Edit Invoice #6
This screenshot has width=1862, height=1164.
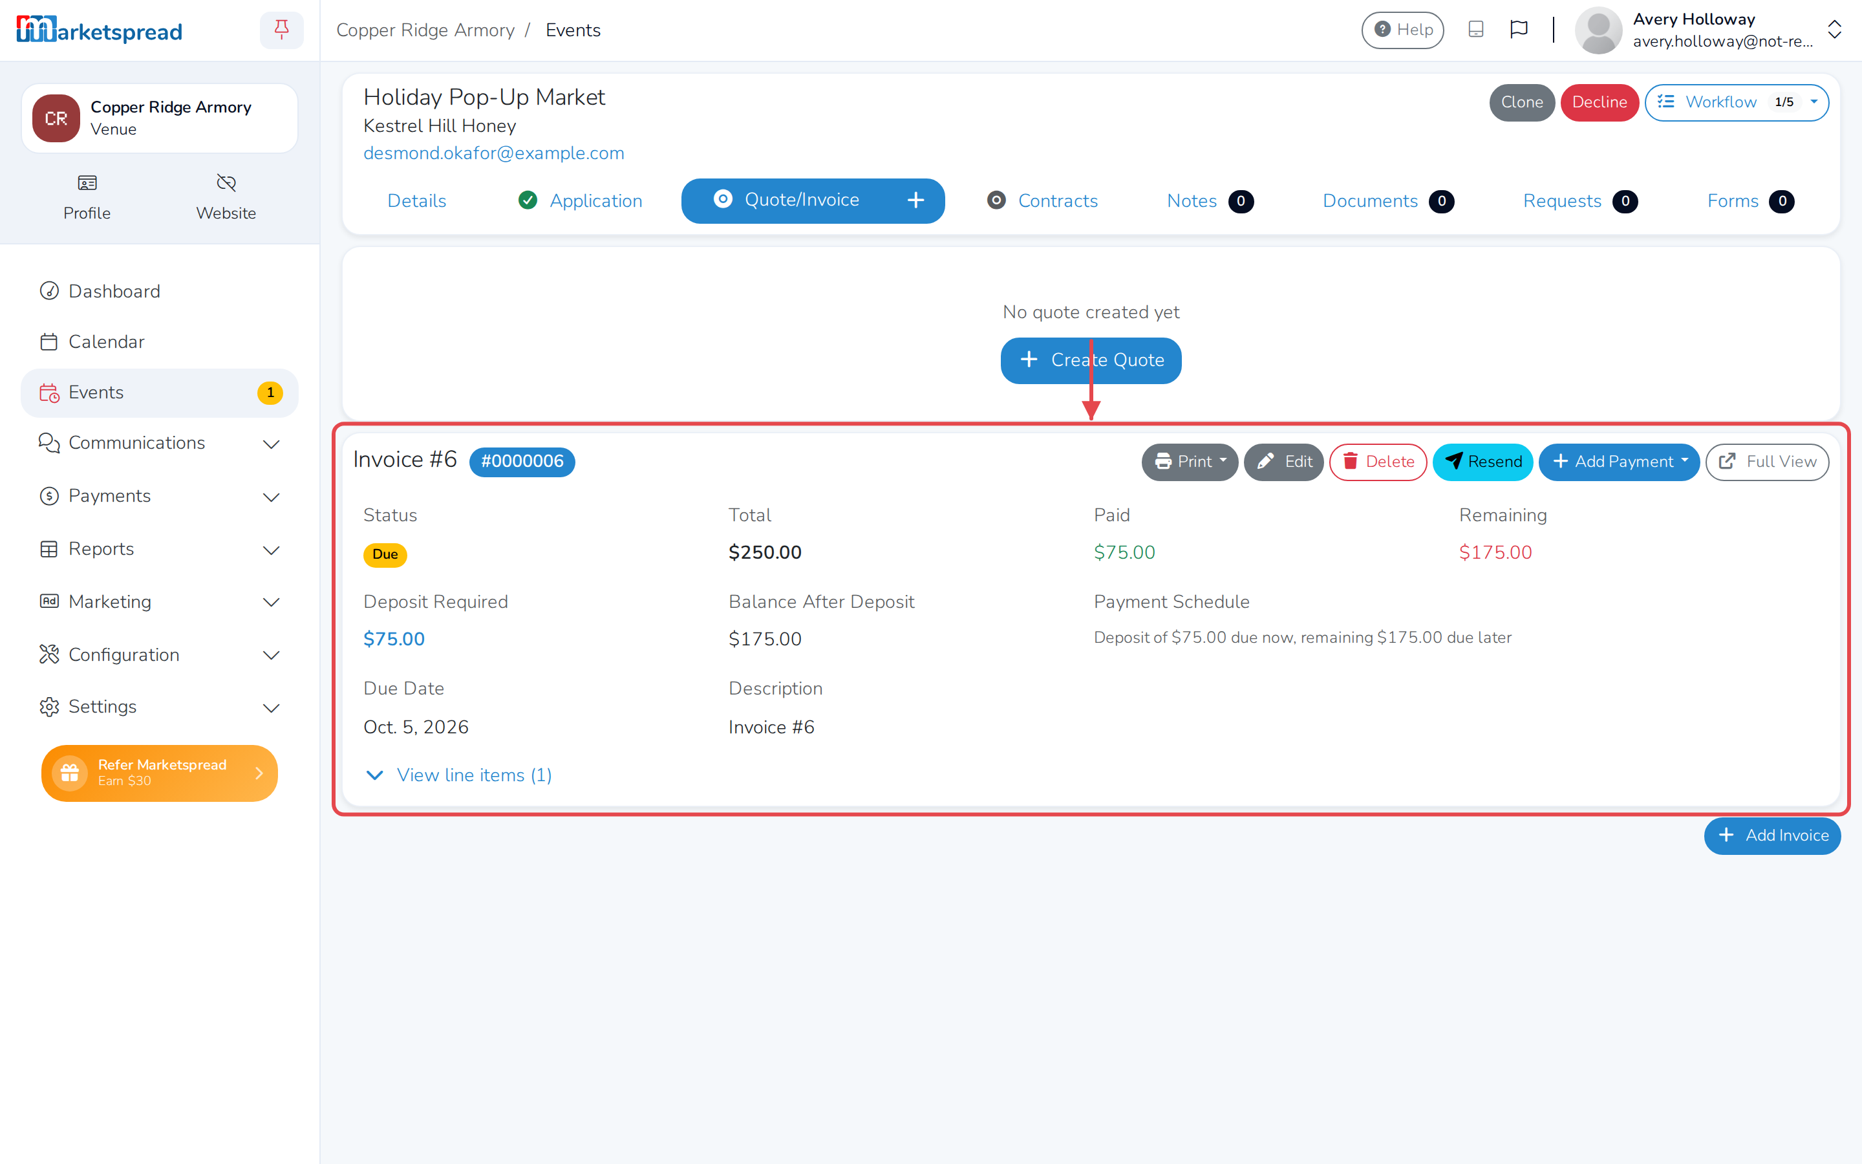click(x=1283, y=462)
